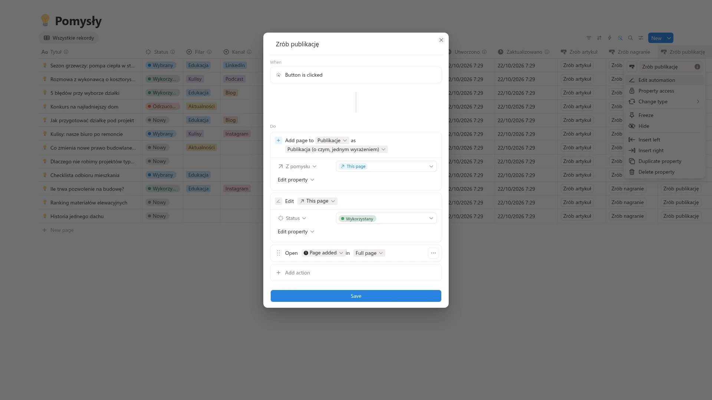Click Zrób nagranie button in Ranking materiałów row
712x400 pixels.
click(627, 202)
